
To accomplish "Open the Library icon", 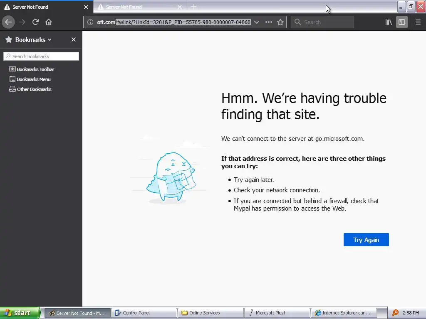I will click(x=389, y=22).
